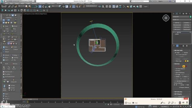The width and height of the screenshot is (192, 108).
Task: Collapse the Selection rollout
Action: point(177,64)
